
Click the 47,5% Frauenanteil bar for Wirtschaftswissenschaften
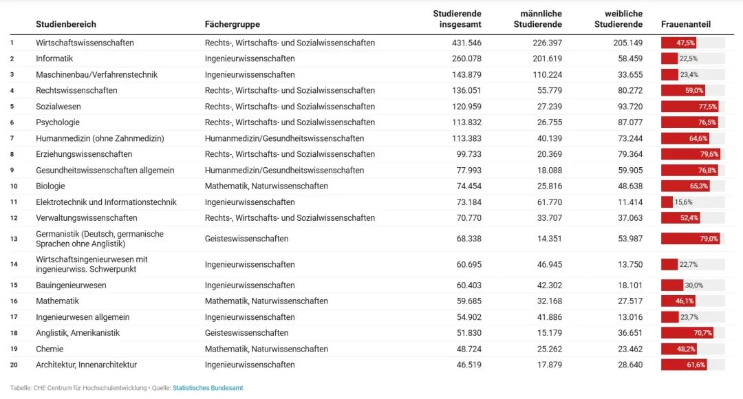(x=678, y=43)
